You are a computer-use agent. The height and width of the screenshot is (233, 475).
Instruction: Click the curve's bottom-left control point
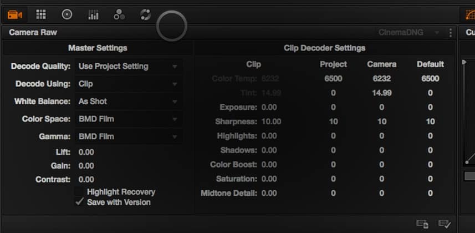click(x=467, y=163)
